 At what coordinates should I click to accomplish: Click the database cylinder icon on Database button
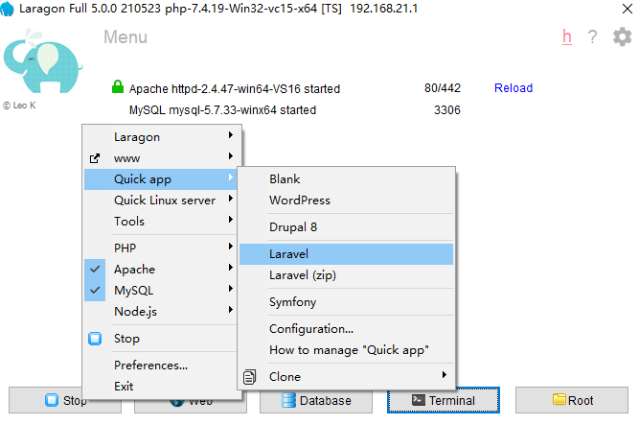(288, 400)
